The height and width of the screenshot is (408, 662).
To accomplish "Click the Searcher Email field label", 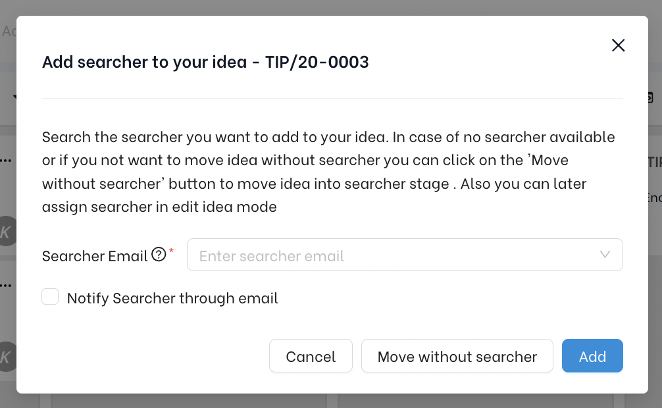I will (95, 256).
